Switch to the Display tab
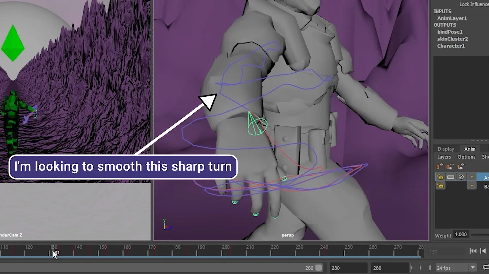The image size is (489, 274). coord(446,149)
